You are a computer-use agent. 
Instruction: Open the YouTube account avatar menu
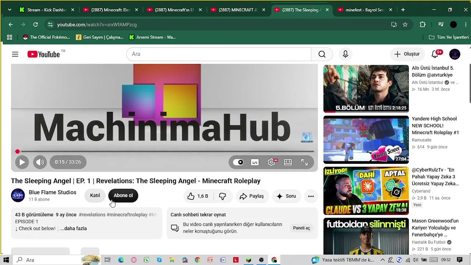pos(455,54)
